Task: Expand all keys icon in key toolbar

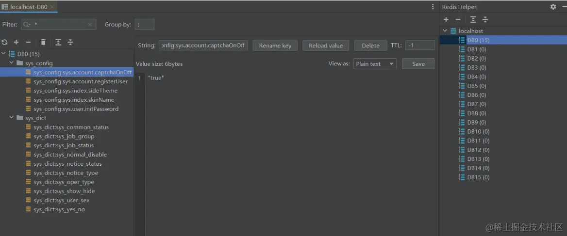Action: click(x=58, y=42)
